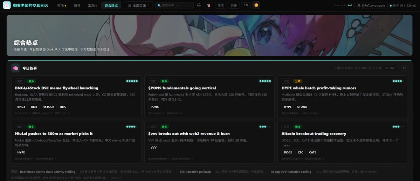This screenshot has height=181, width=420.
Task: Click the pink avatar logo icon
Action: tap(7, 5)
